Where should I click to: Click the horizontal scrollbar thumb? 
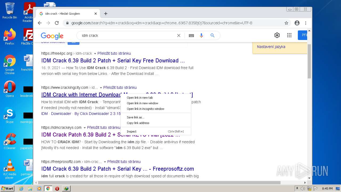pos(159,183)
